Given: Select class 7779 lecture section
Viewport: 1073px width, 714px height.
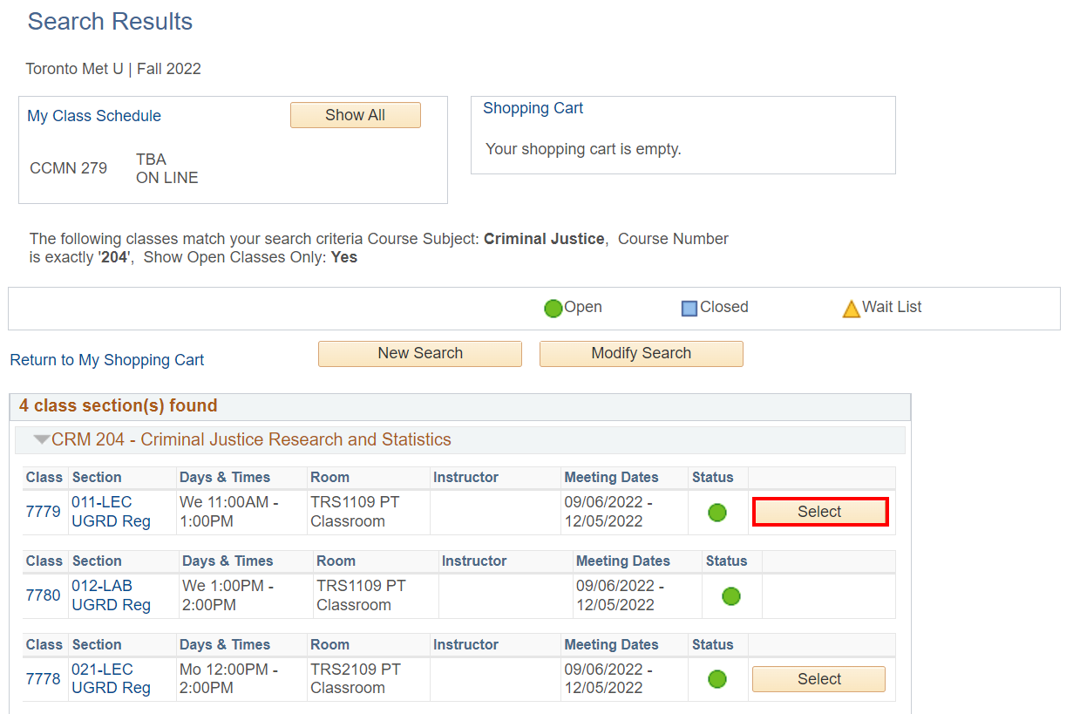Looking at the screenshot, I should pos(819,512).
